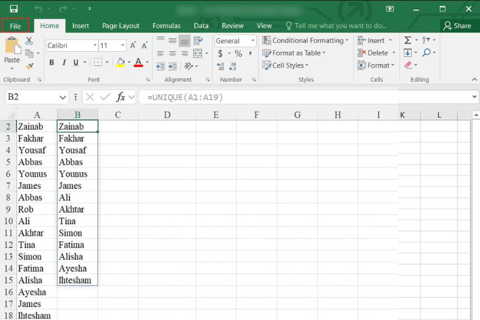Click the Share button
480x320 pixels.
point(458,26)
